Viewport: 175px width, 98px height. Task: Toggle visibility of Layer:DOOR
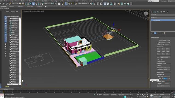tap(10, 36)
